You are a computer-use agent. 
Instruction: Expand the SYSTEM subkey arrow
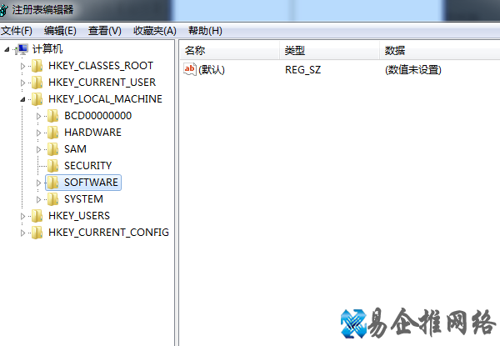(38, 199)
